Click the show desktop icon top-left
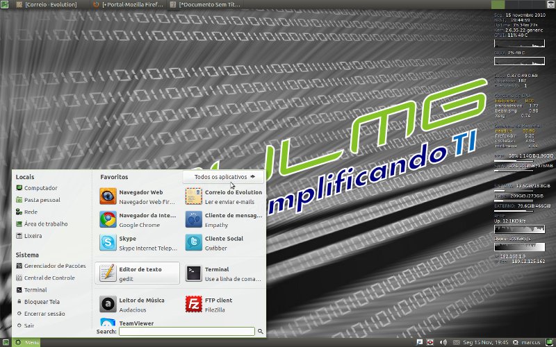The height and width of the screenshot is (347, 556). (4, 5)
